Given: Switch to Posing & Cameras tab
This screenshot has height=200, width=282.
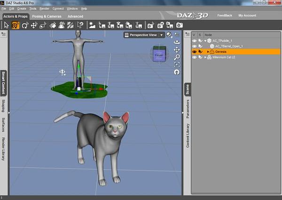Looking at the screenshot, I should [47, 16].
